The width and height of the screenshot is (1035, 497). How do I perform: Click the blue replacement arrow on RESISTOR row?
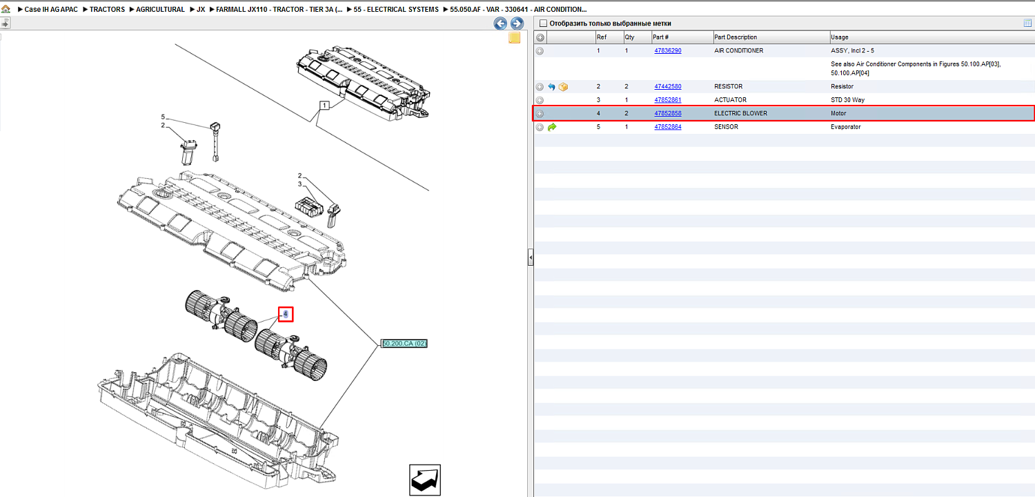[x=551, y=87]
